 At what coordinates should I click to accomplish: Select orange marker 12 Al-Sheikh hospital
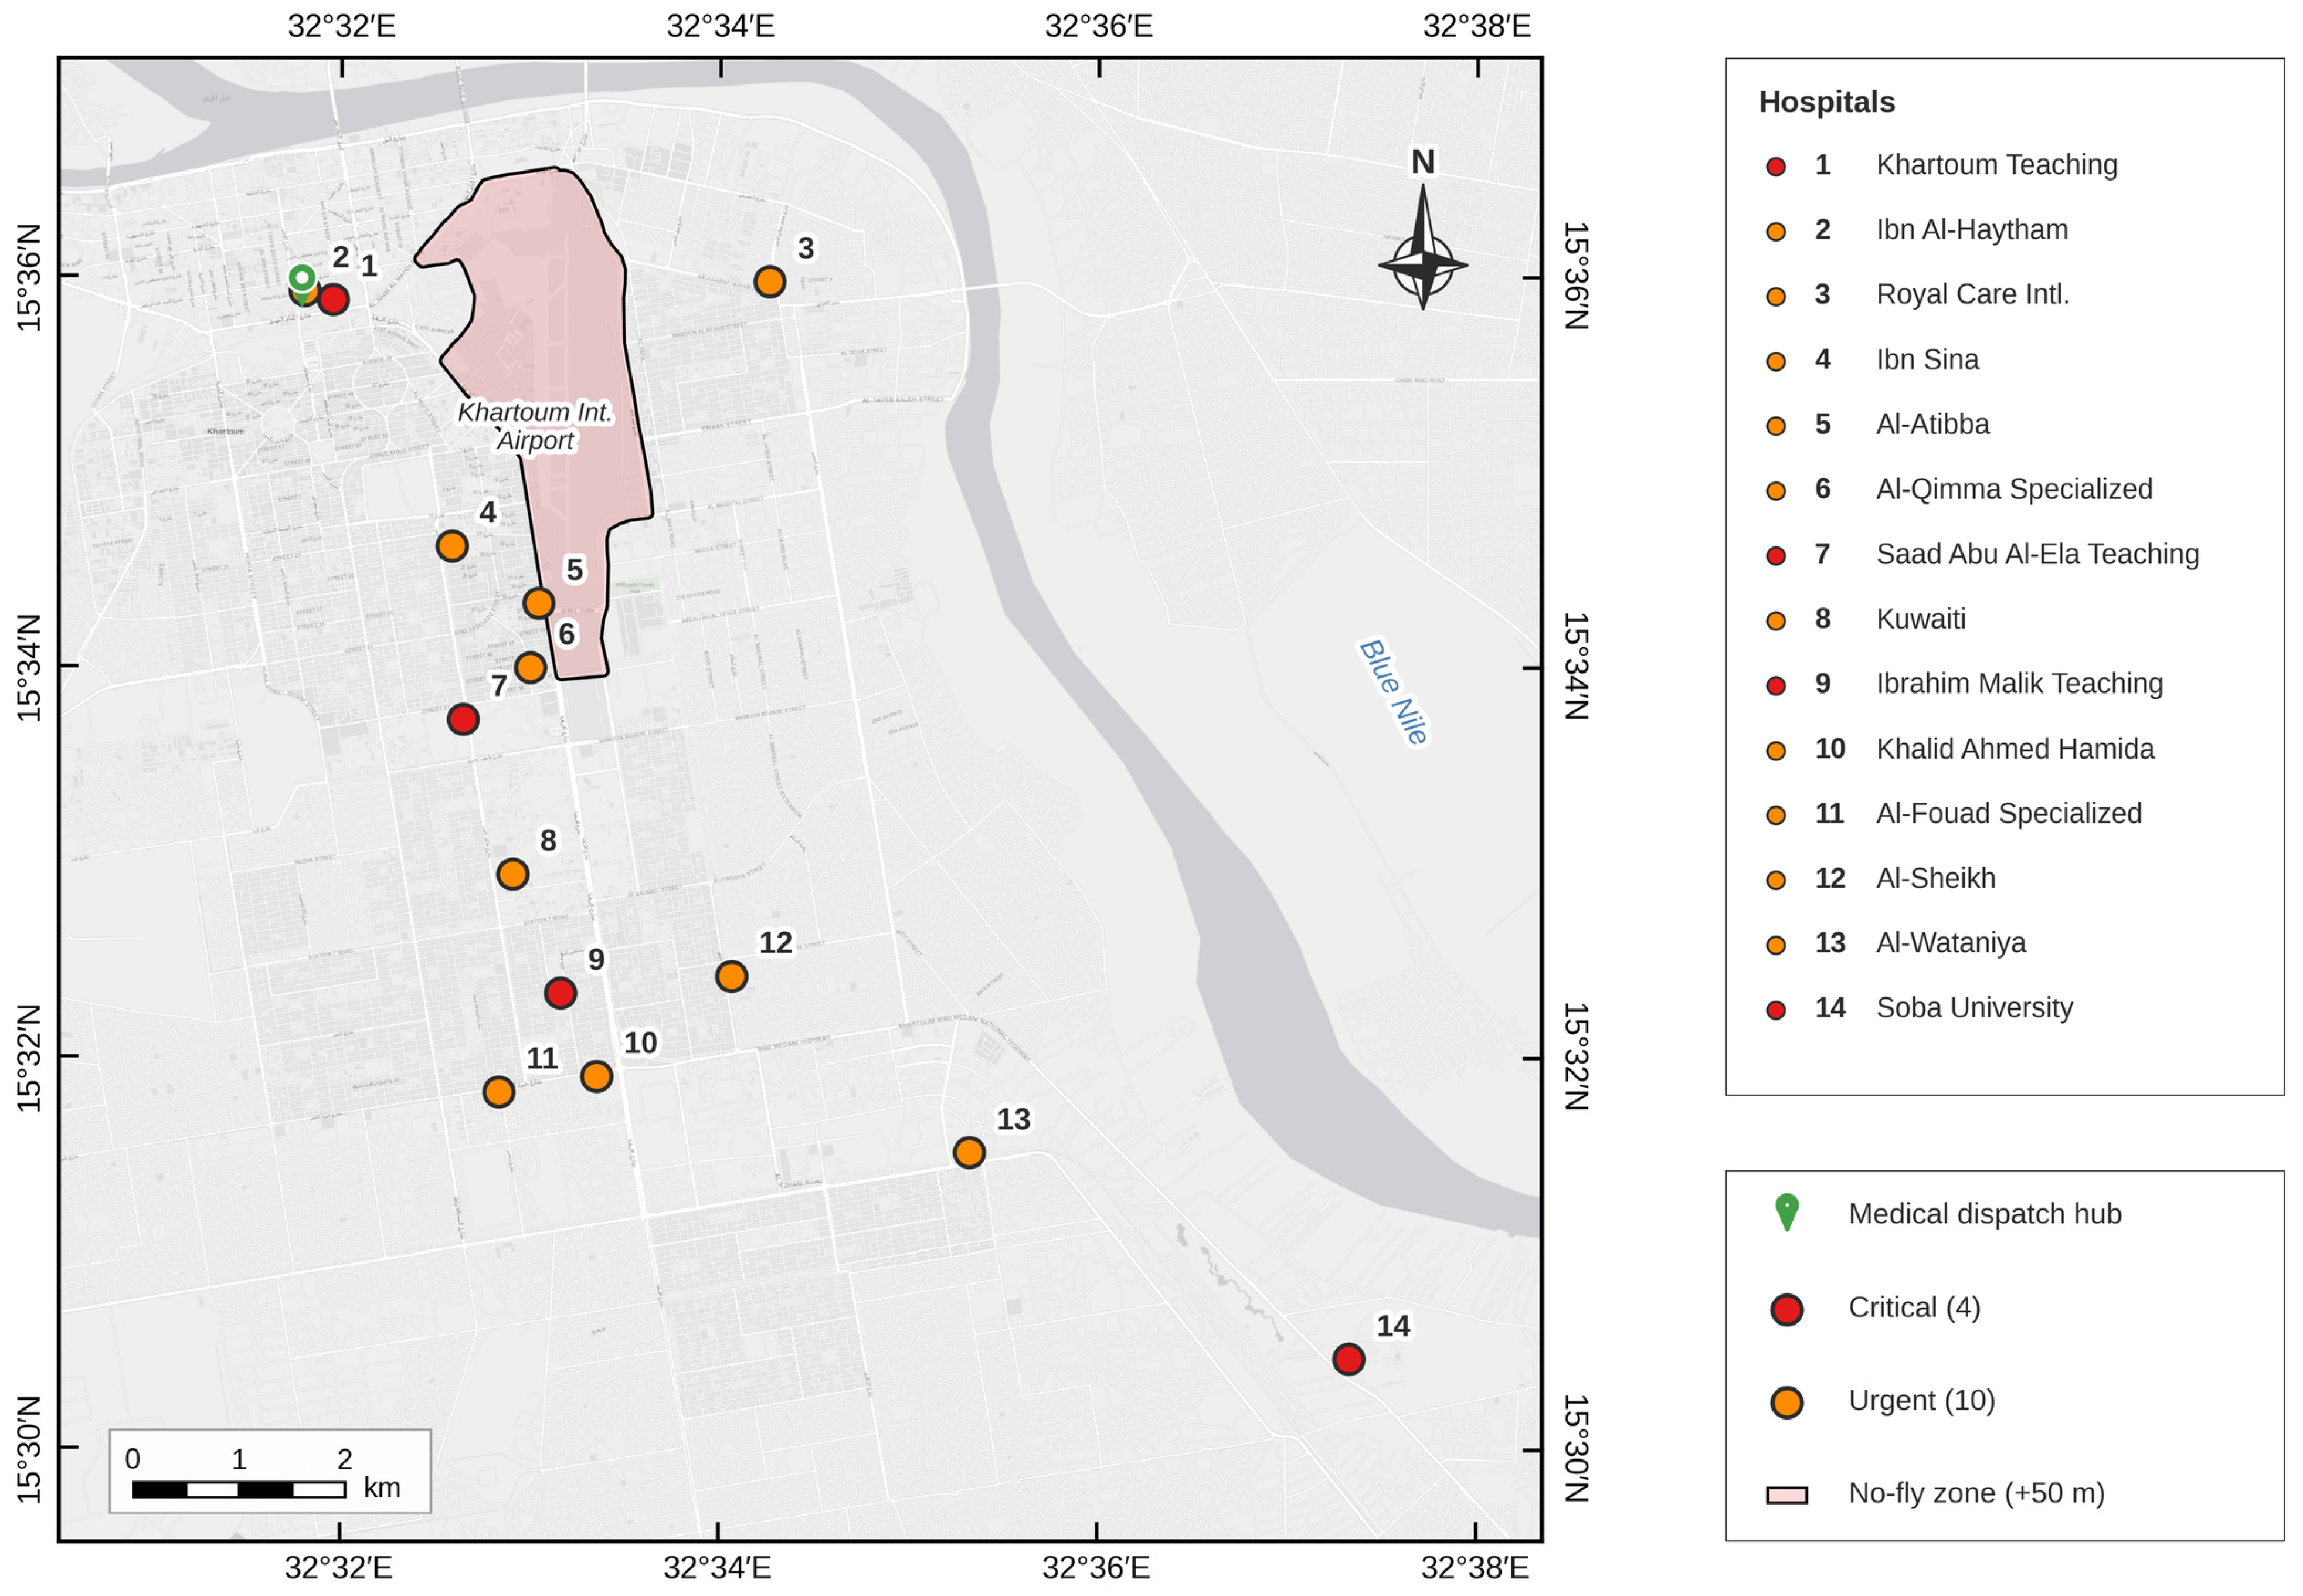tap(731, 976)
